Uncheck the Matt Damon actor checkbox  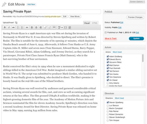pos(108,65)
